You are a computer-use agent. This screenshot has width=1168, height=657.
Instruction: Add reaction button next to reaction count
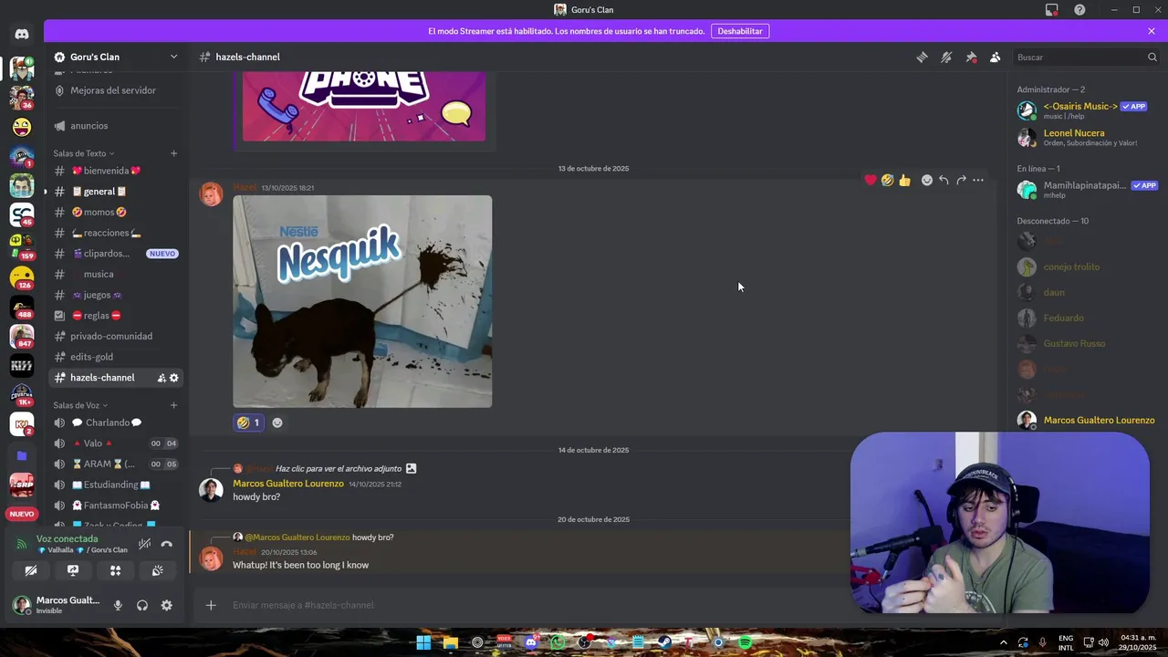277,422
